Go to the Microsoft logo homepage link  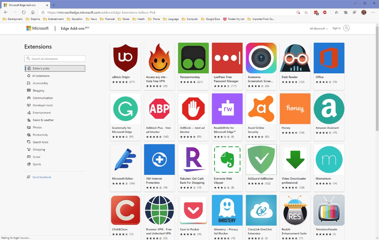click(37, 28)
